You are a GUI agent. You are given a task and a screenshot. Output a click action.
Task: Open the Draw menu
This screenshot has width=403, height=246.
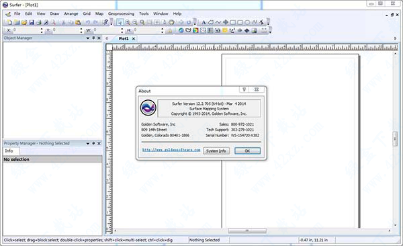tap(54, 13)
